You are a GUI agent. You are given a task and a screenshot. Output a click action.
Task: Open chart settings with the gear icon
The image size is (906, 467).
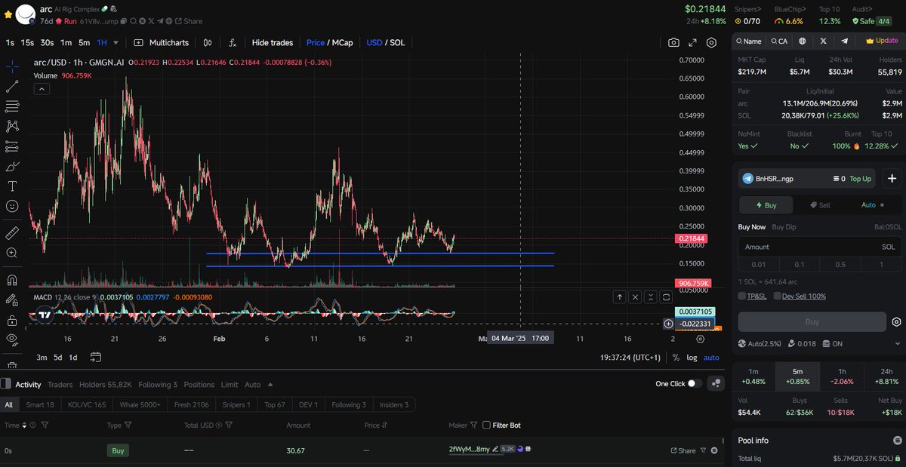coord(710,43)
